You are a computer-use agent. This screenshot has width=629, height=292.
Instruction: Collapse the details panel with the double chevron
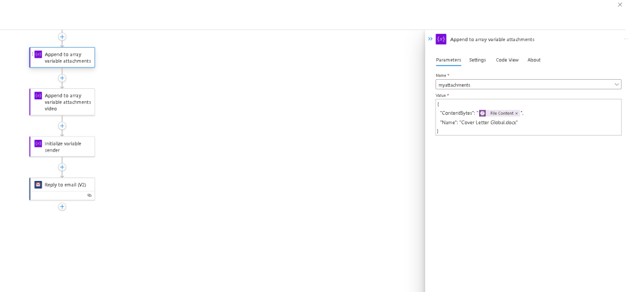pyautogui.click(x=430, y=39)
